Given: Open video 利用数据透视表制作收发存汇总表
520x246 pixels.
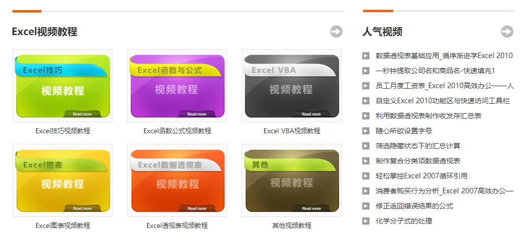Looking at the screenshot, I should [428, 116].
